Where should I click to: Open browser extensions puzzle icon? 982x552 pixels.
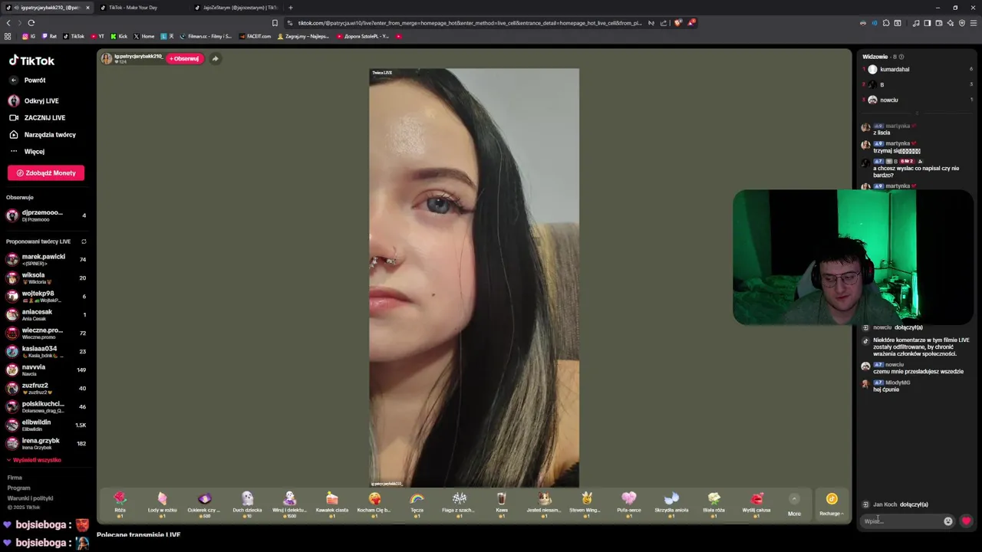[x=886, y=23]
